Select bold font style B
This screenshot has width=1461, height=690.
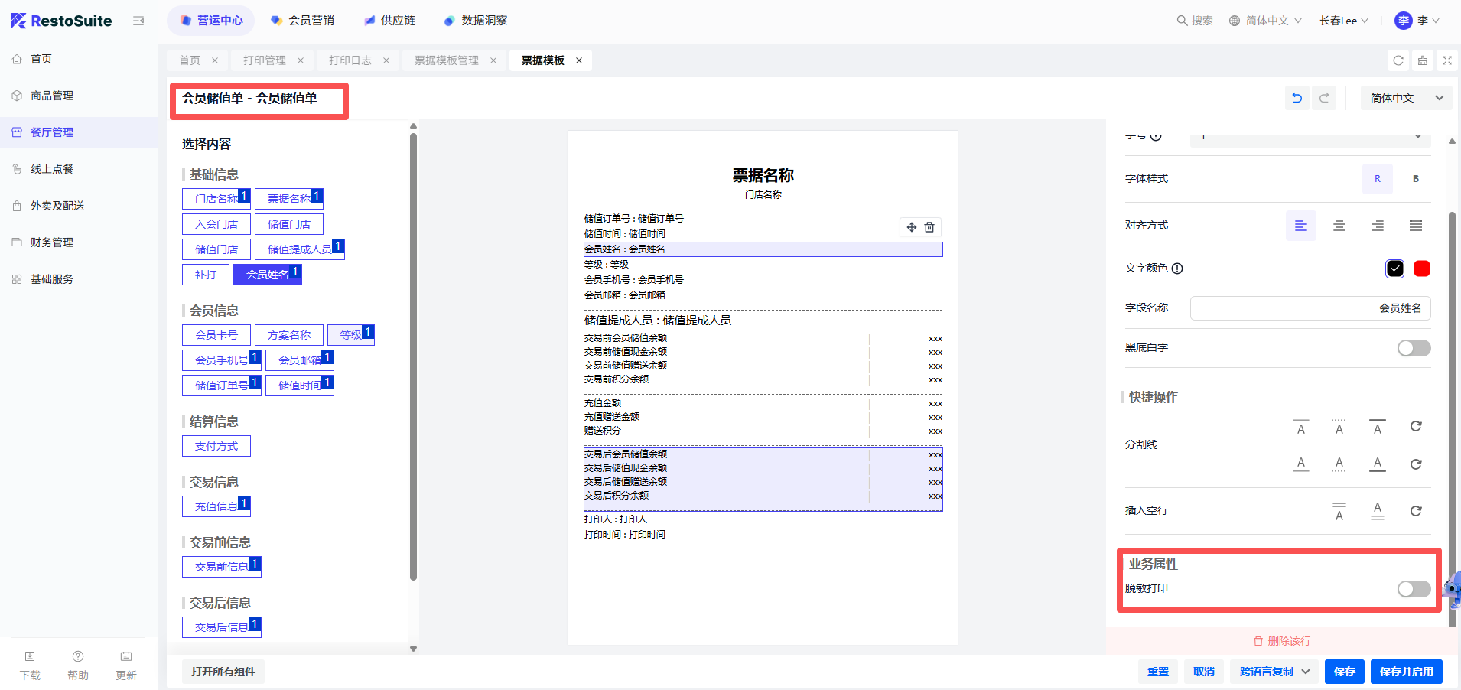click(1415, 179)
